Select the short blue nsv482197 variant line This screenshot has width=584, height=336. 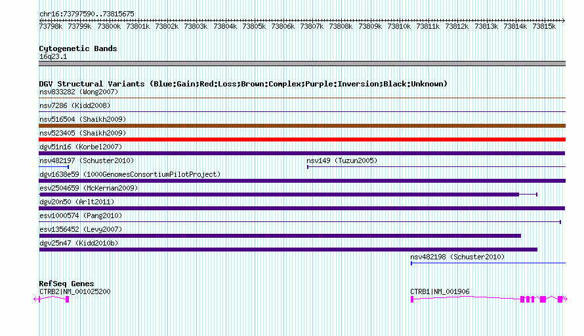[x=54, y=167]
